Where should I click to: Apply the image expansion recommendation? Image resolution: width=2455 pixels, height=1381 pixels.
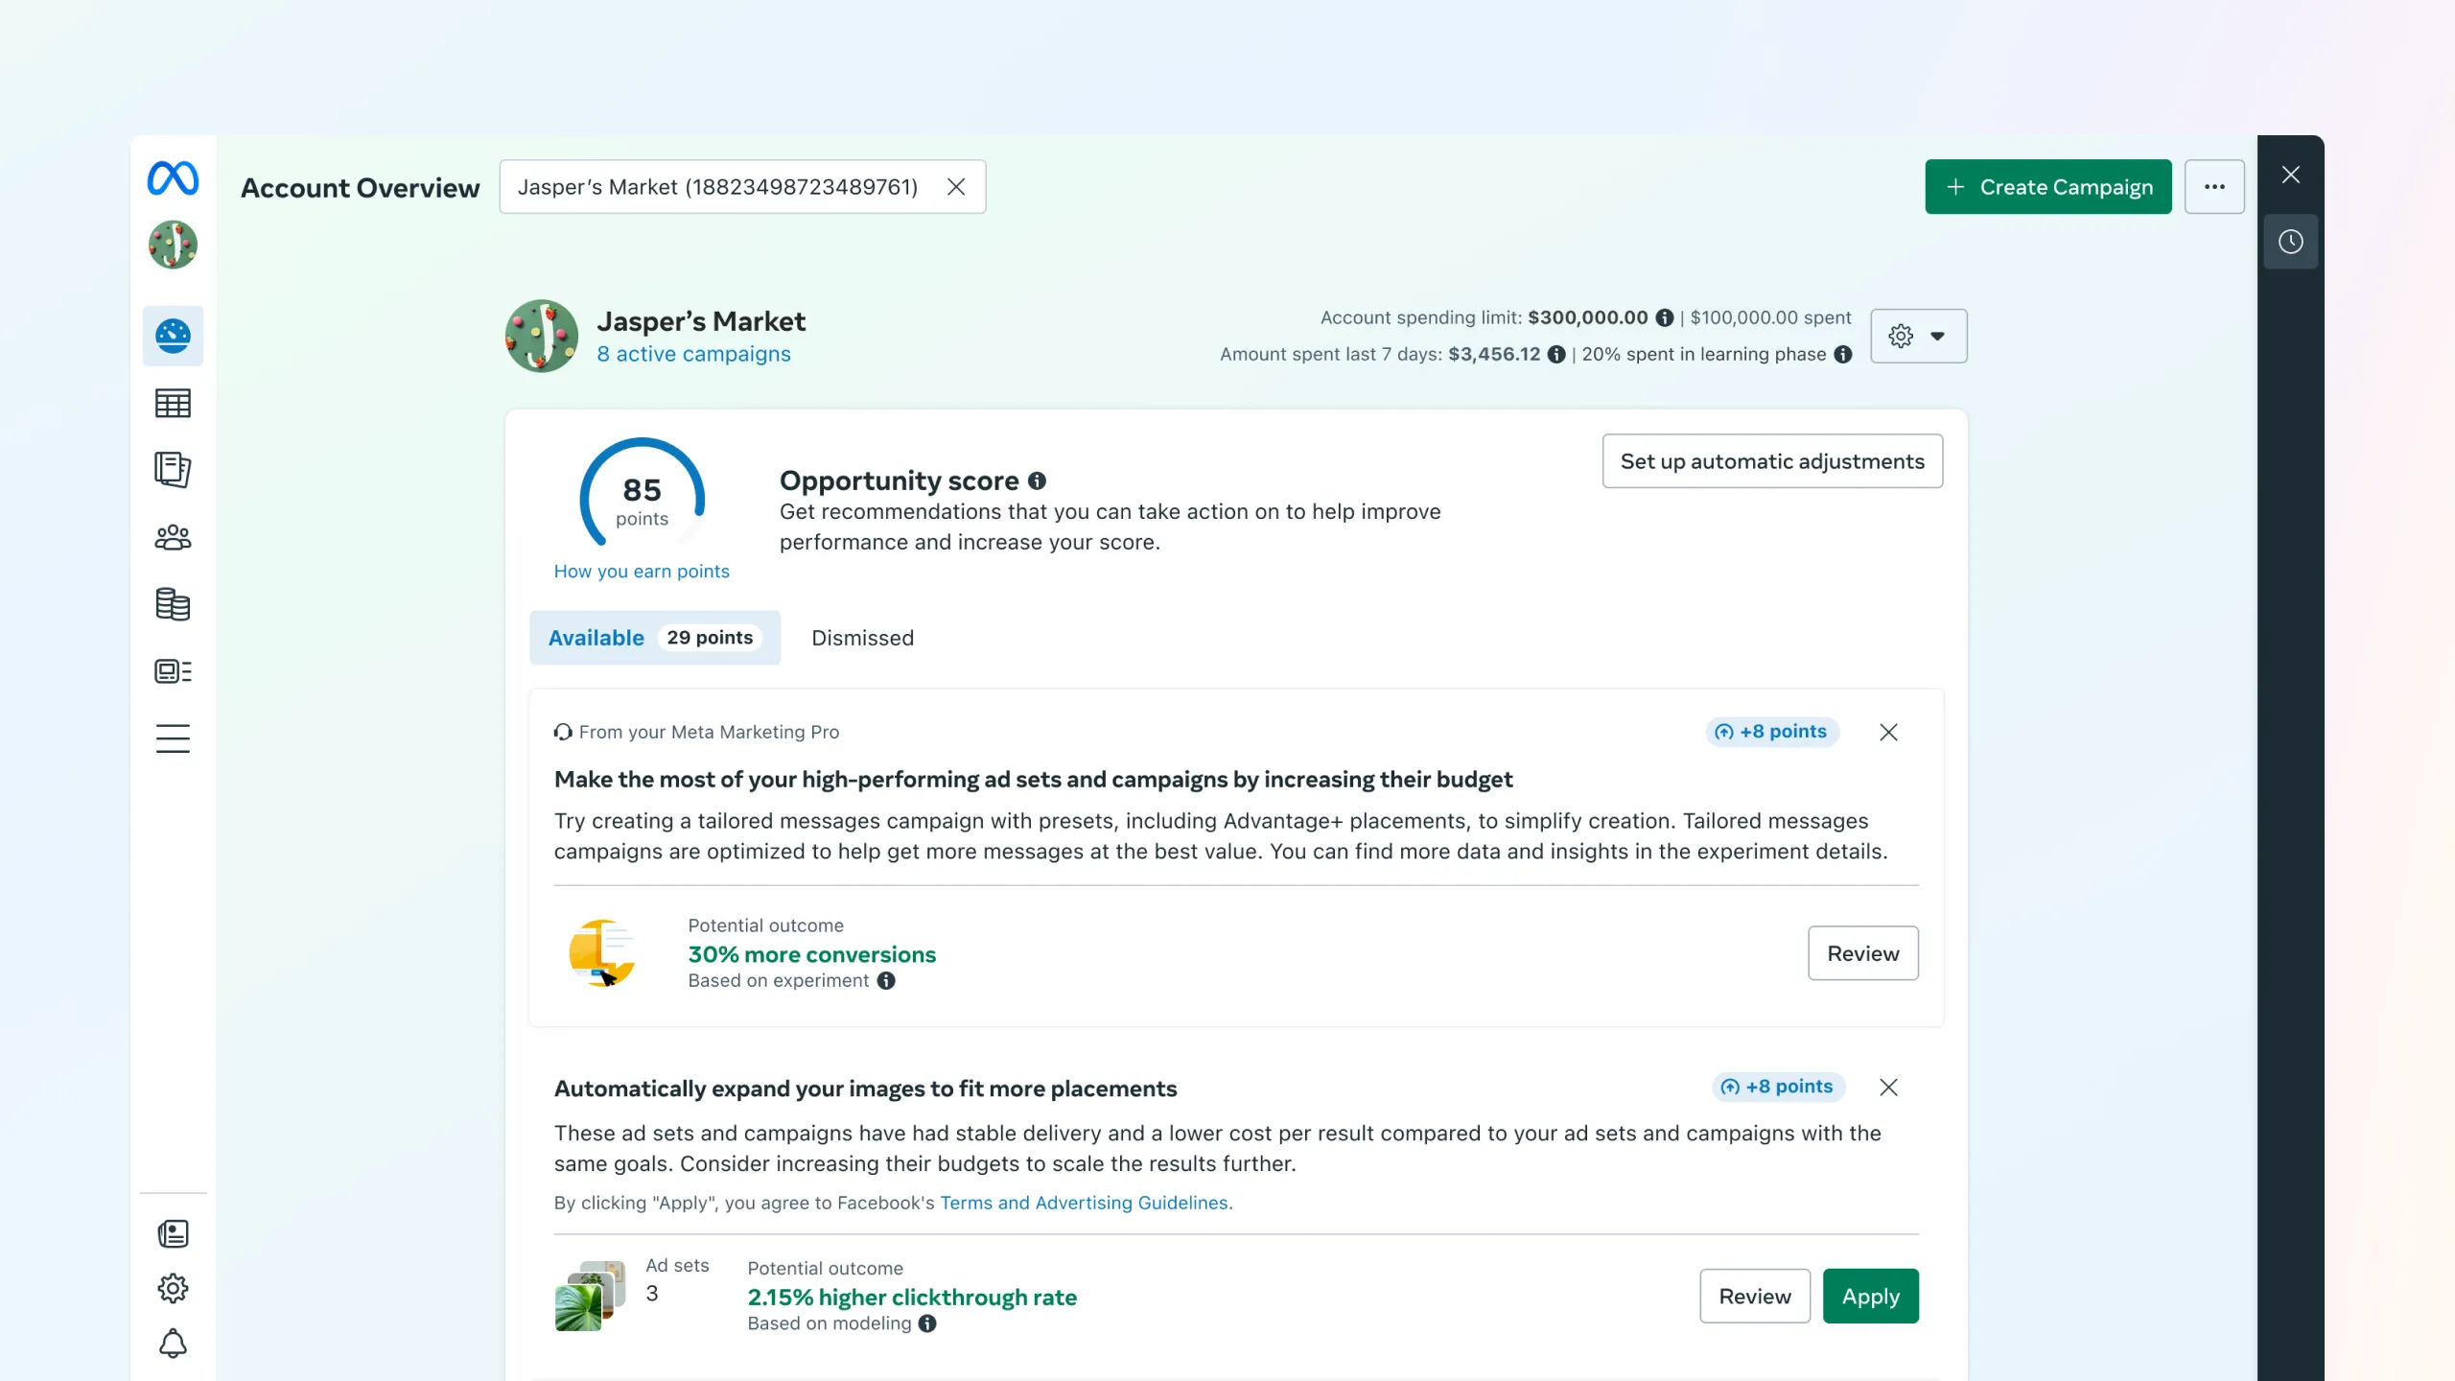tap(1869, 1296)
